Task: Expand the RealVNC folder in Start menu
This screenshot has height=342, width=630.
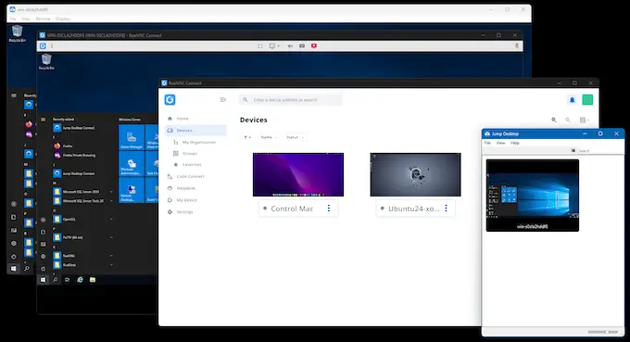Action: pos(83,256)
